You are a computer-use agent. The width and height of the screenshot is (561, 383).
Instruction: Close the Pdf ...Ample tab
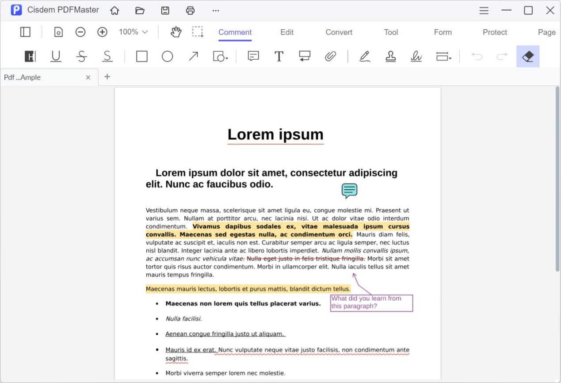point(88,77)
